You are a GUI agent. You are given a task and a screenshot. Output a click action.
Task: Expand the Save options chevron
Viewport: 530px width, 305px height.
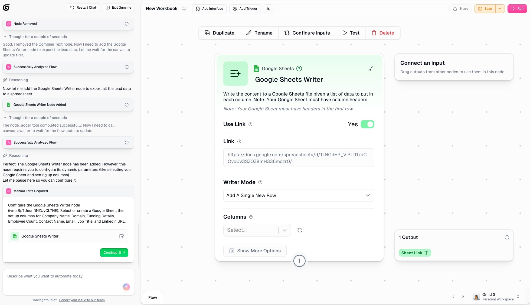point(500,8)
